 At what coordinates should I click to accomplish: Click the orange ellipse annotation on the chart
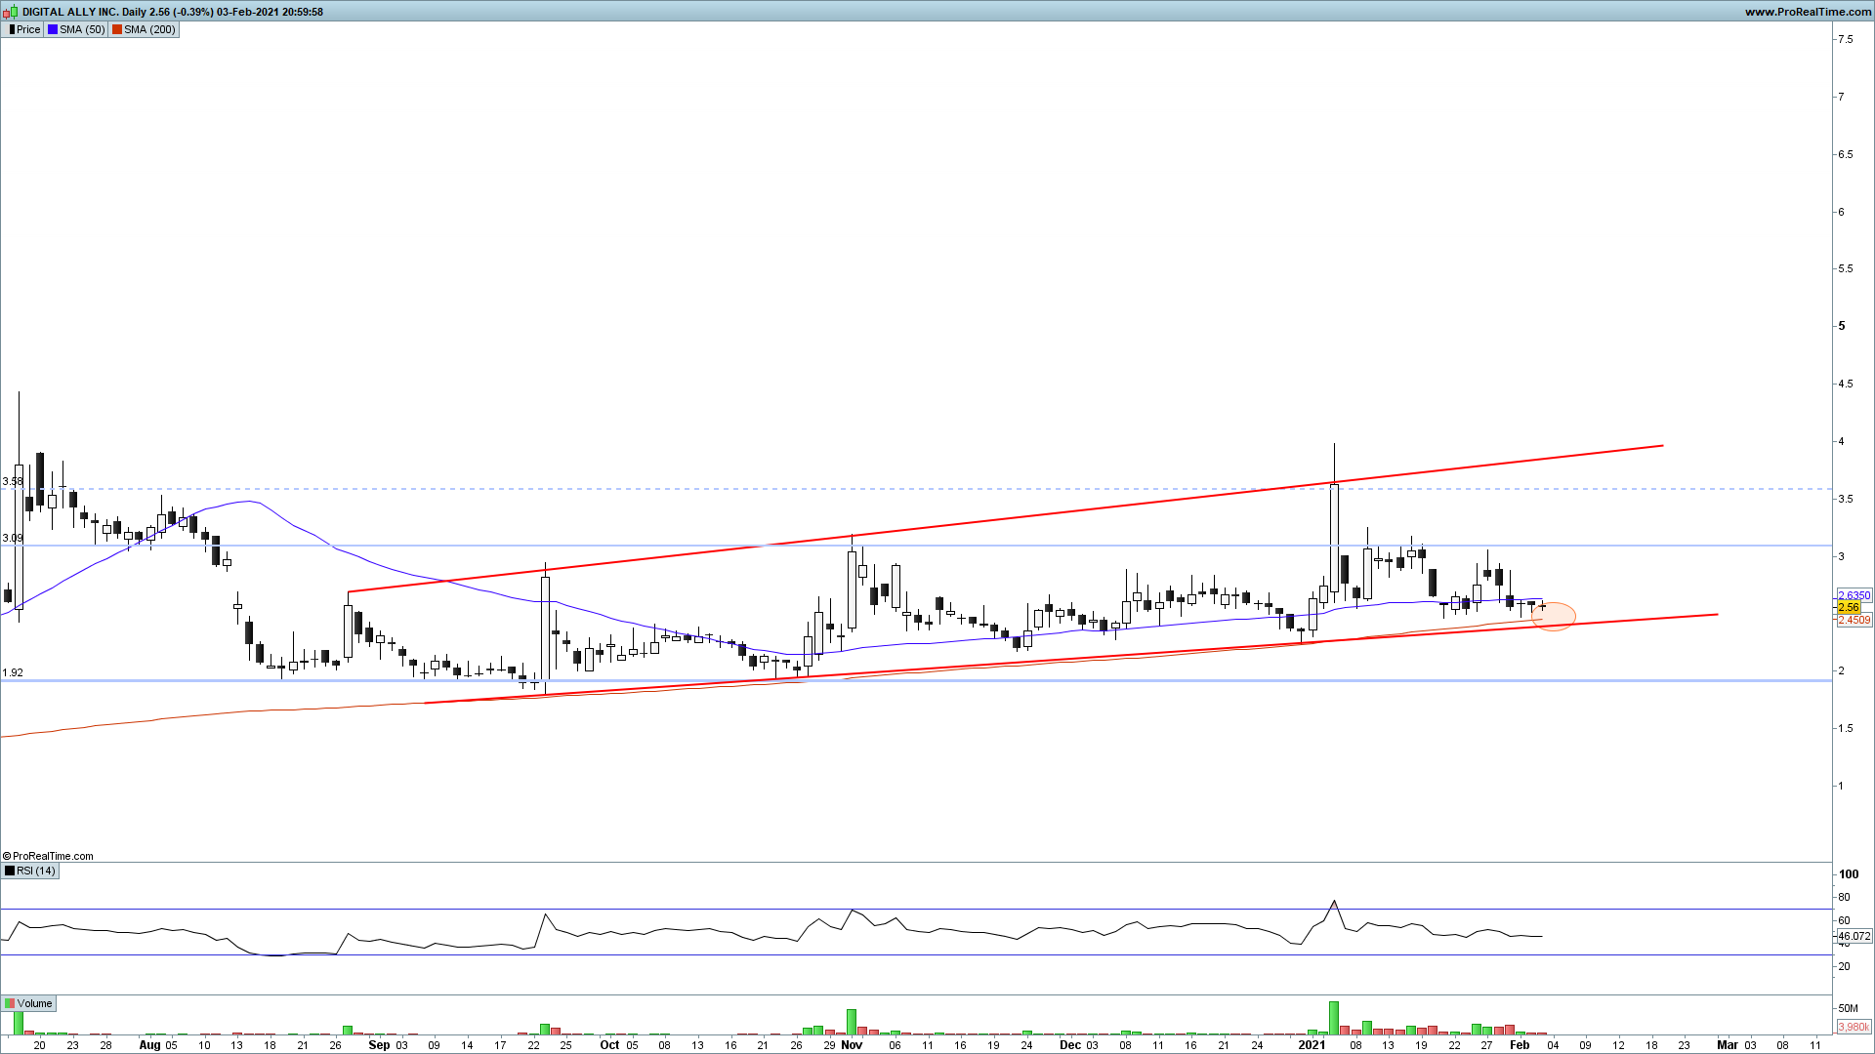pyautogui.click(x=1555, y=616)
